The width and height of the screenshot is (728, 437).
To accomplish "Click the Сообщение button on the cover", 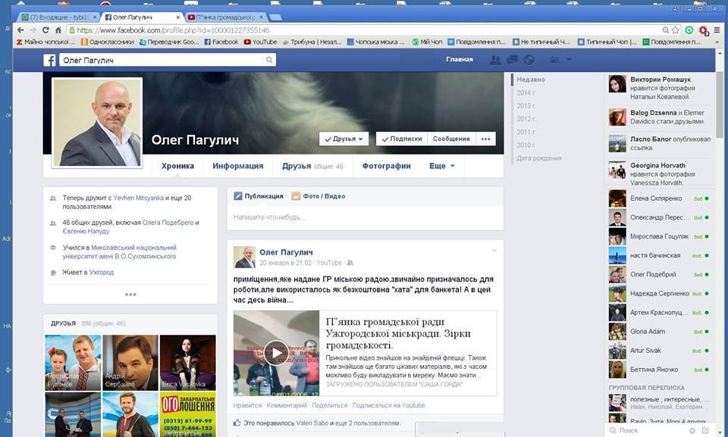I will coord(451,139).
